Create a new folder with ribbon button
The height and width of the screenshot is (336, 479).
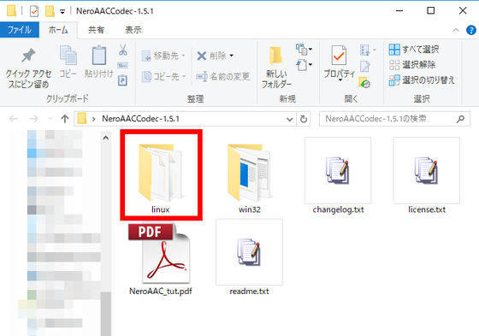[x=276, y=68]
